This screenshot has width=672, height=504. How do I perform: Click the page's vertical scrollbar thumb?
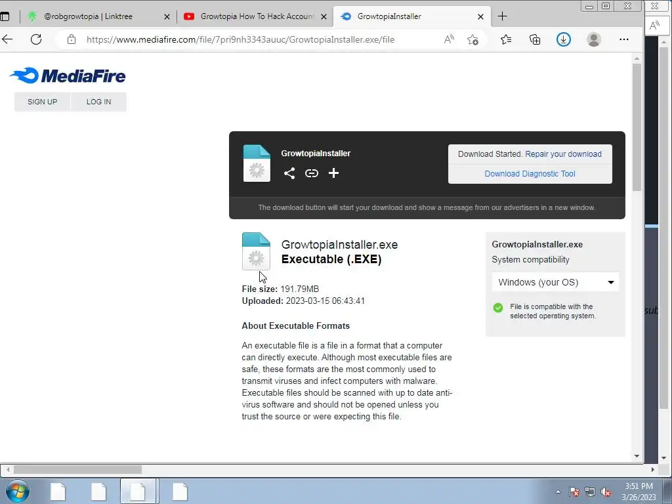[637, 127]
